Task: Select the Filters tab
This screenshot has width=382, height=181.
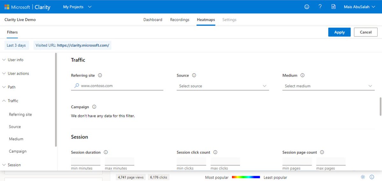Action: [x=12, y=32]
